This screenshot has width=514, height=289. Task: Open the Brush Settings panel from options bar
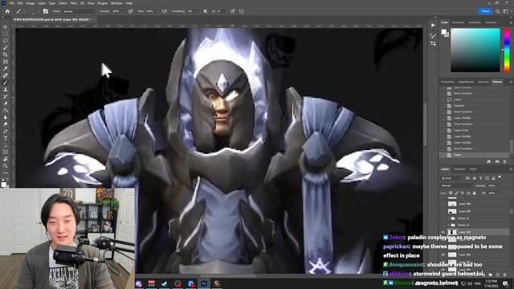click(x=46, y=11)
